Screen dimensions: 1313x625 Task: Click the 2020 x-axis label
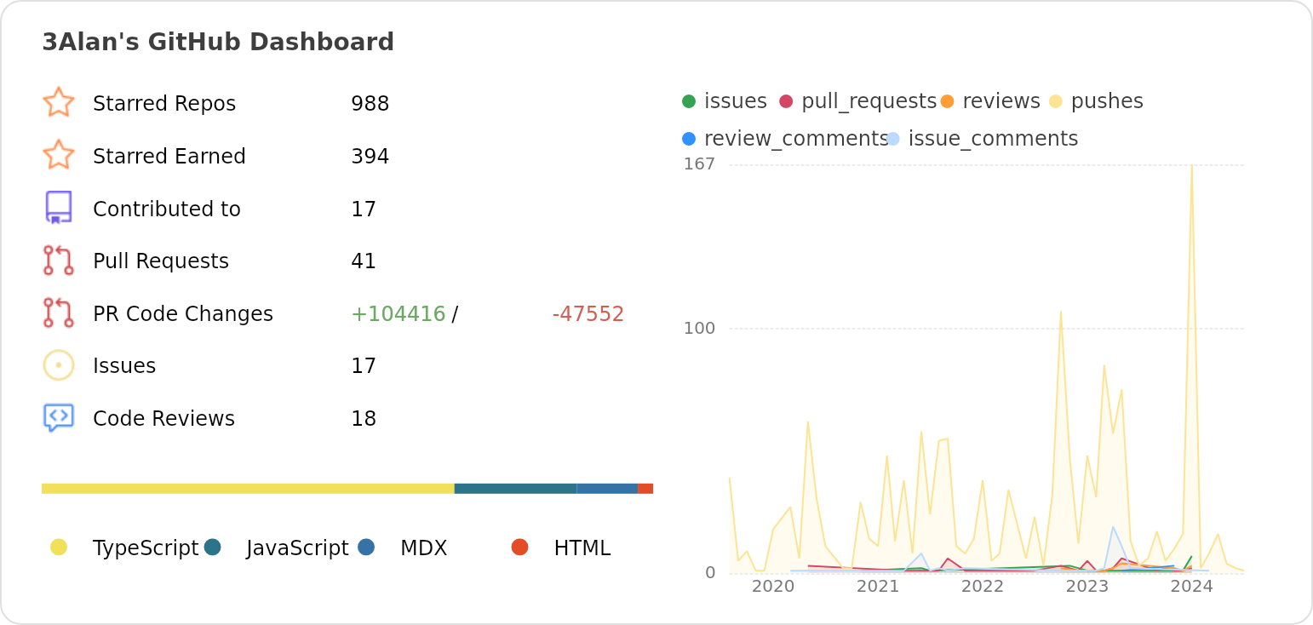coord(773,587)
